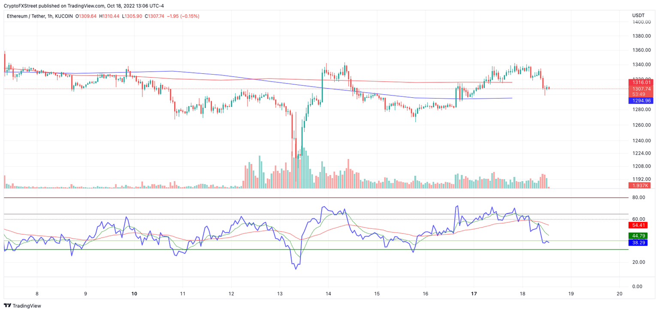Screen dimensions: 659x312
Task: Select the red 54.41 RSI value badge
Action: click(639, 225)
